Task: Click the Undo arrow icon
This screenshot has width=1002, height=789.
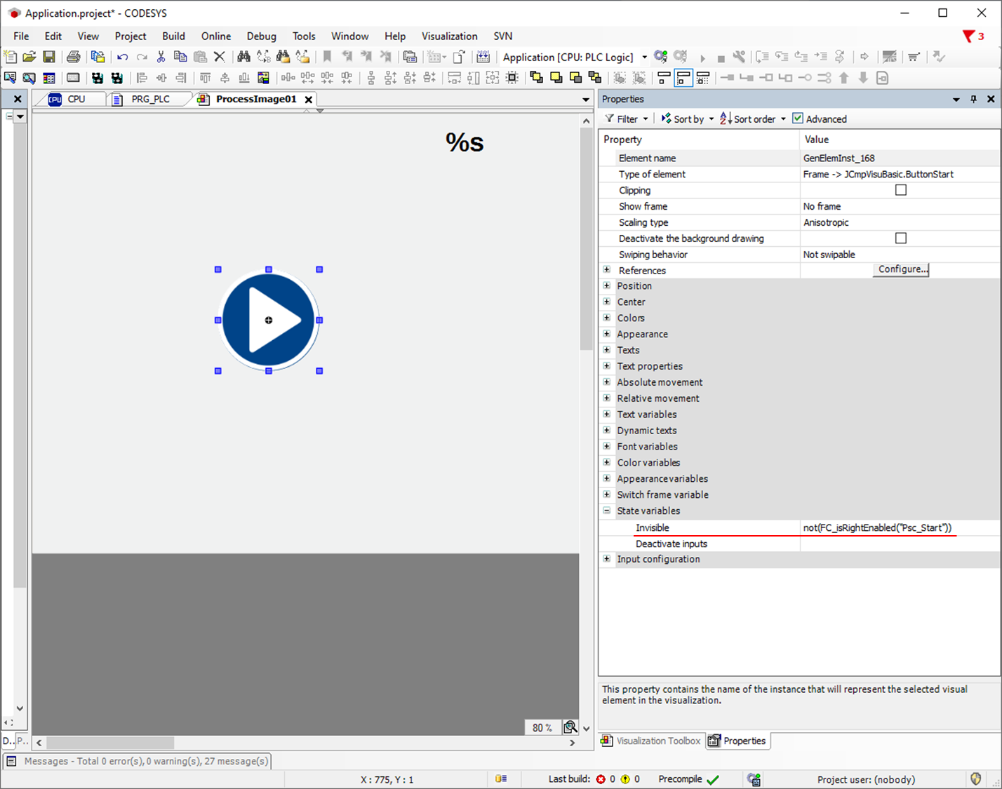Action: tap(123, 57)
